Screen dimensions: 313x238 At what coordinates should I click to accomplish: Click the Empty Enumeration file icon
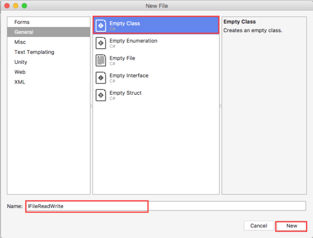[101, 43]
